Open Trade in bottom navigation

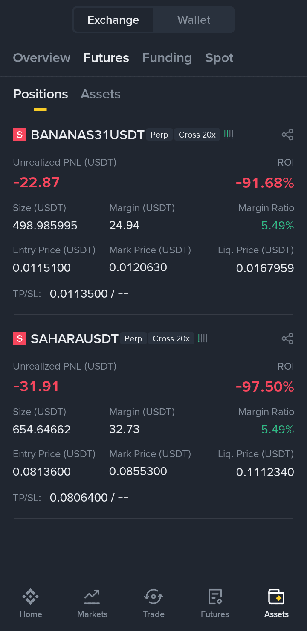153,603
